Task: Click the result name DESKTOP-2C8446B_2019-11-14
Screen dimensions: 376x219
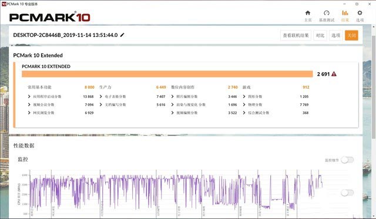Action: [65, 35]
